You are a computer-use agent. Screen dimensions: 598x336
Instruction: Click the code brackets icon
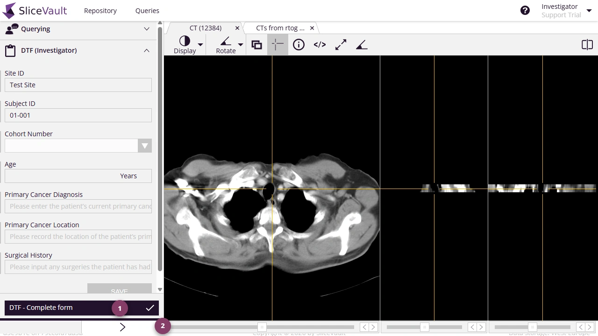(320, 45)
